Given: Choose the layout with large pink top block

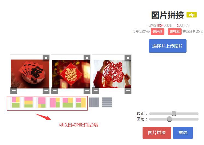Looking at the screenshot, I should (42, 102).
